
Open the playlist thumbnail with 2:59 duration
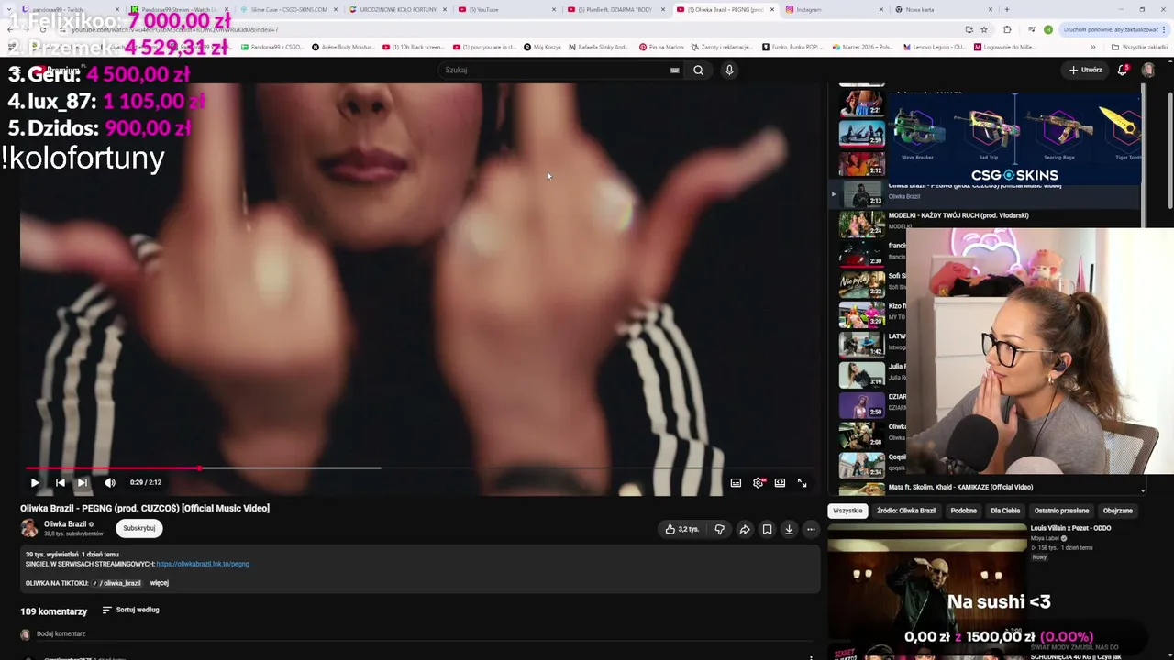[x=862, y=134]
